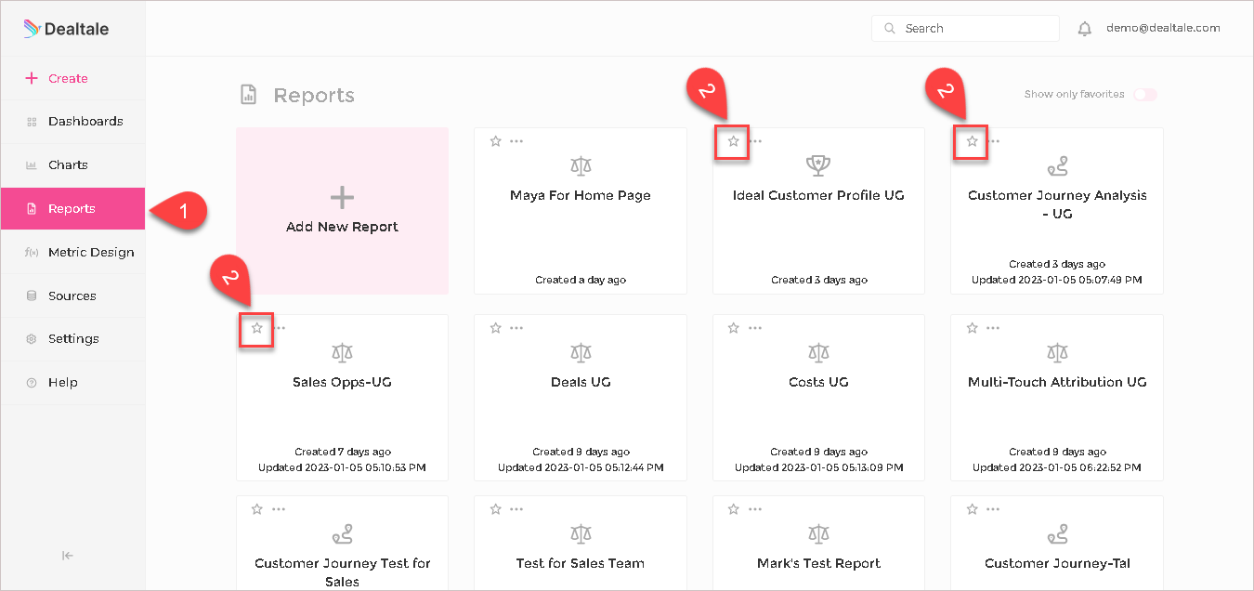Open the Help page
This screenshot has width=1254, height=591.
click(x=72, y=383)
